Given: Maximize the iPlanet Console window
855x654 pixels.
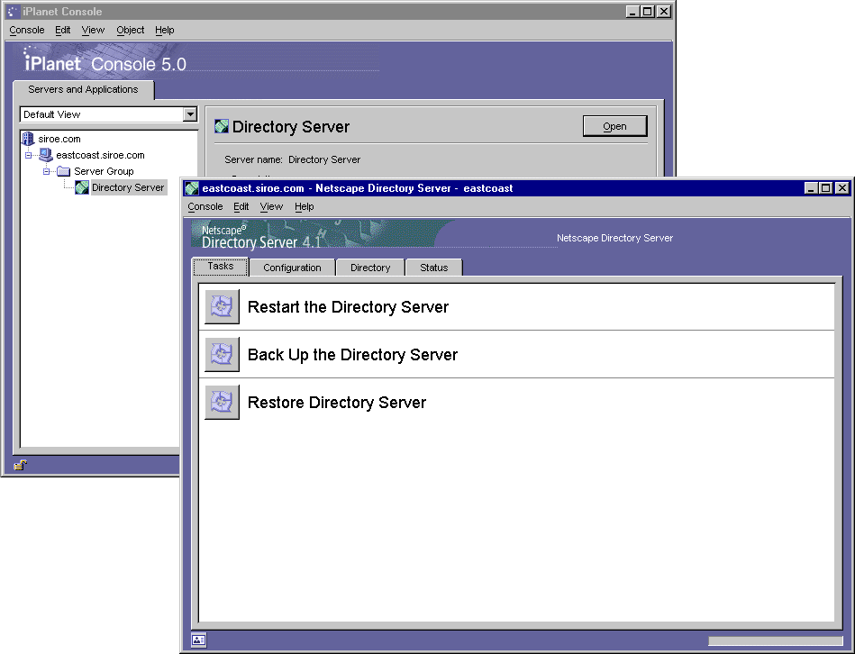Looking at the screenshot, I should (648, 12).
